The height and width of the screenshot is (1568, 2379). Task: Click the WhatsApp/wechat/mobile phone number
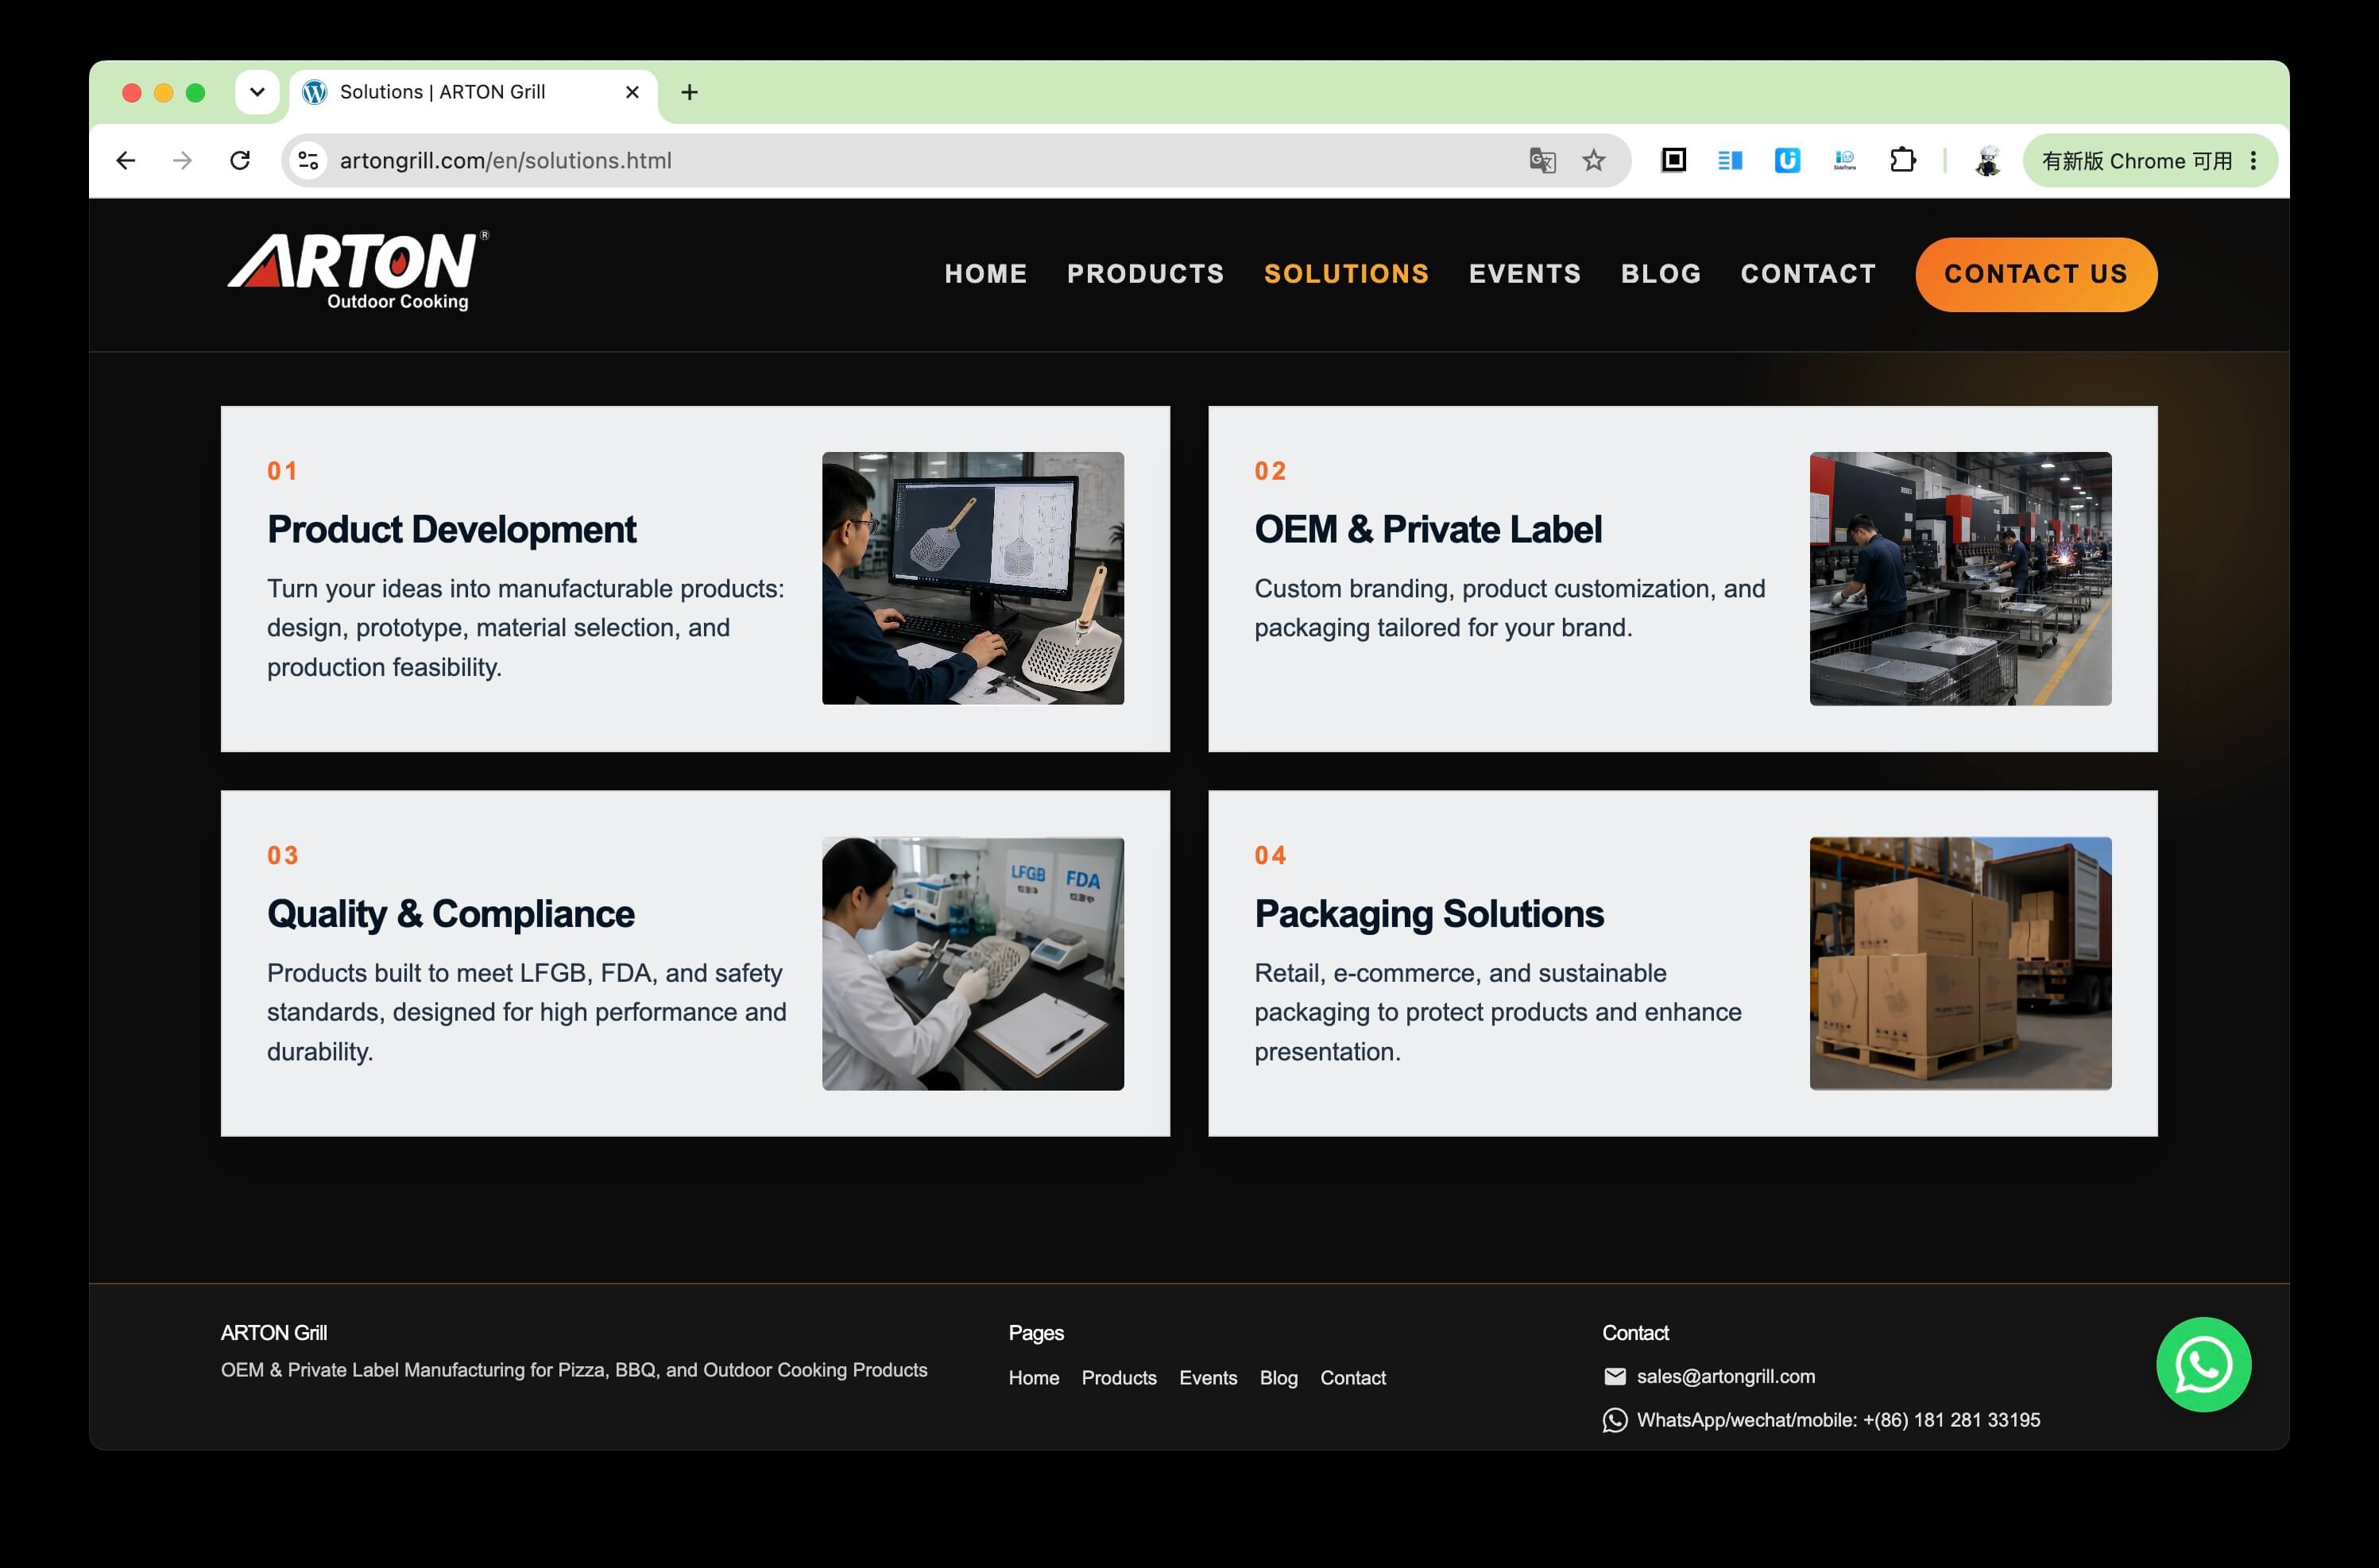[1838, 1420]
